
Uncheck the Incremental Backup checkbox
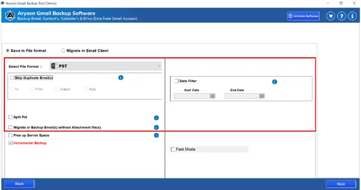10,143
